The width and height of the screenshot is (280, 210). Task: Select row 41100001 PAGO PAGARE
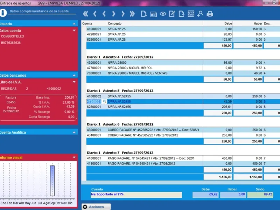click(x=183, y=163)
